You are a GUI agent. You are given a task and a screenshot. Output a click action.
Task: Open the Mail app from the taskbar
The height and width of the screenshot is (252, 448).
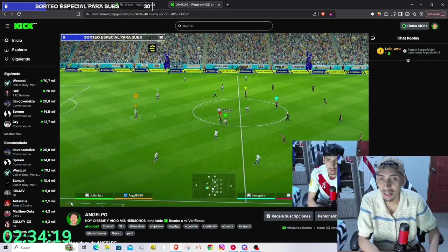(130, 247)
